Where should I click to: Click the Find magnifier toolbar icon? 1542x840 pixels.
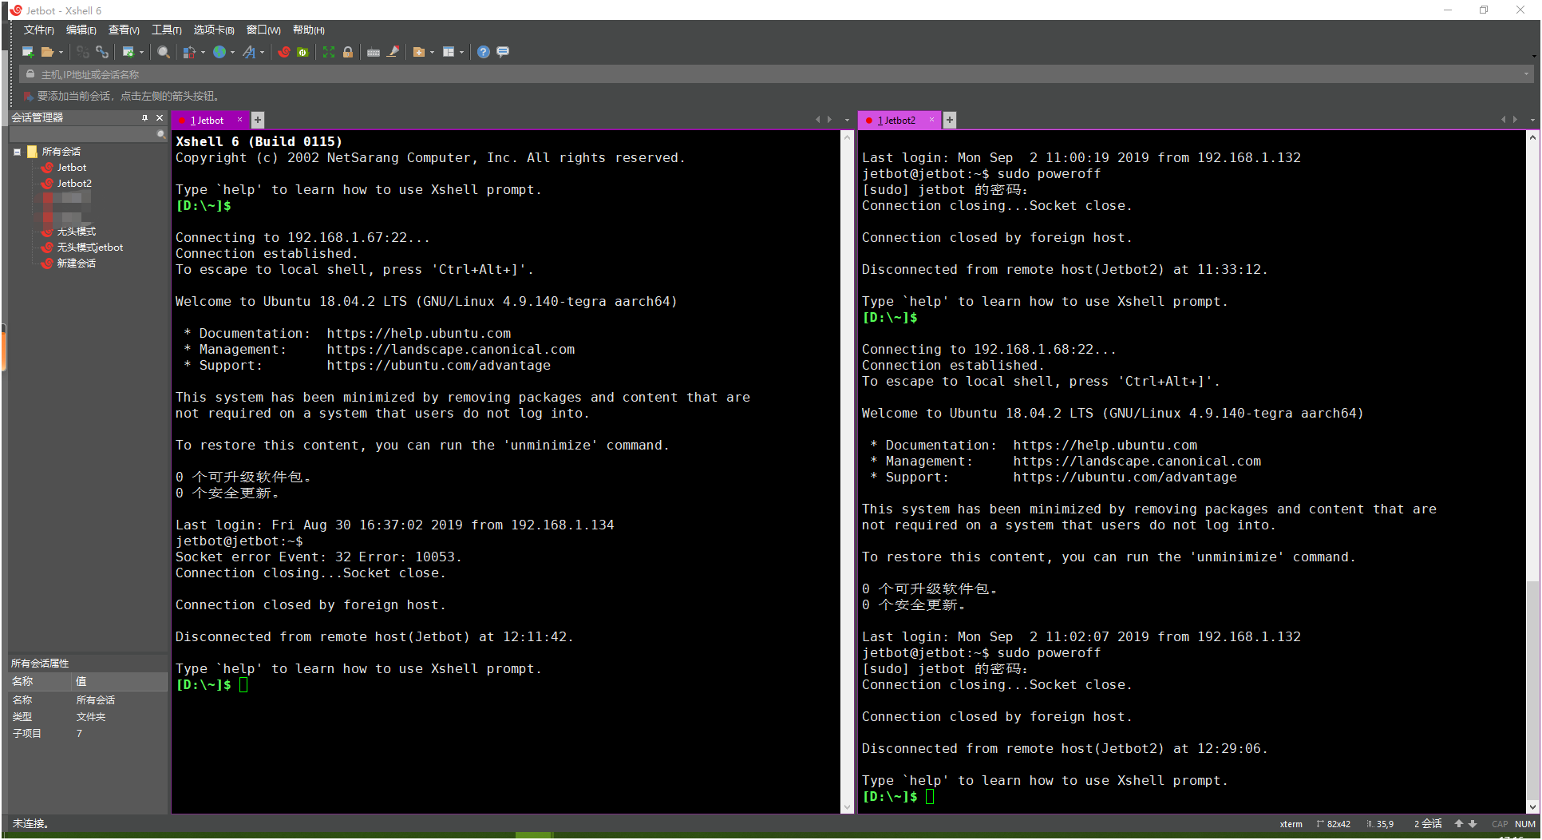(164, 52)
